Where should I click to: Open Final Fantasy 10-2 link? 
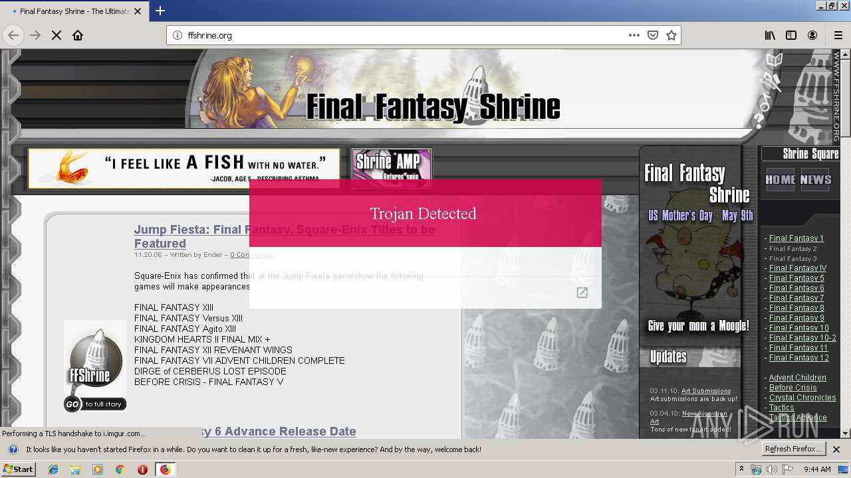point(802,337)
